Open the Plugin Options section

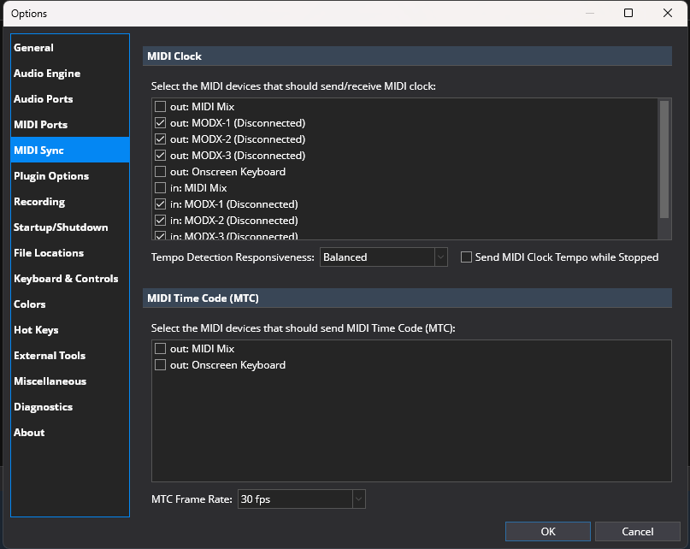[51, 176]
